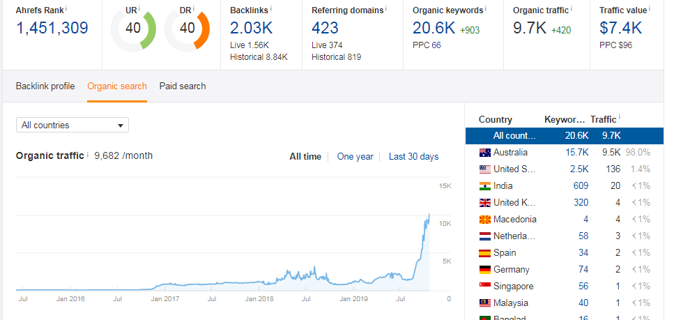
Task: Click the Traffic value info icon
Action: tap(649, 7)
